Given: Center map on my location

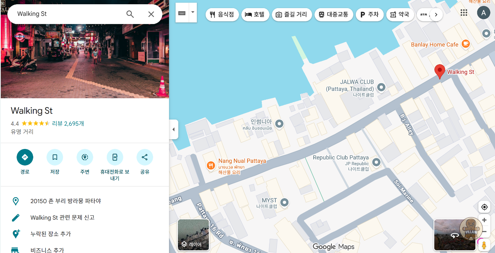Looking at the screenshot, I should click(484, 207).
